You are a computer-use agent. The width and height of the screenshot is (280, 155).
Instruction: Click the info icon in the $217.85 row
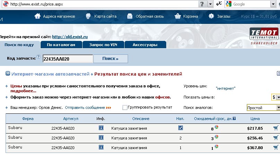tap(101, 128)
